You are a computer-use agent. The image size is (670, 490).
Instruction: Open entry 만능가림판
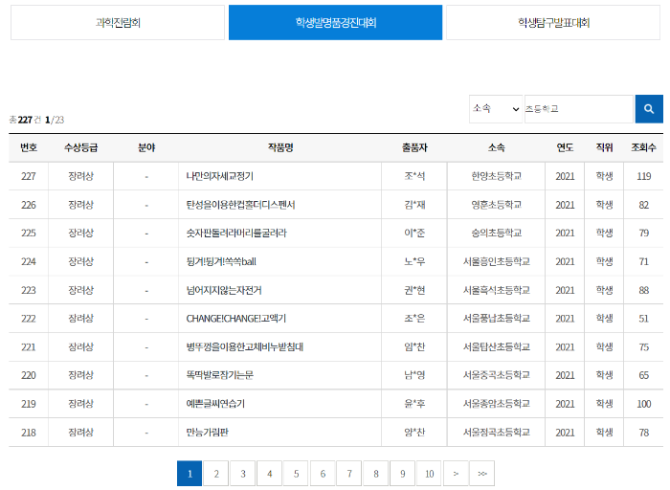(x=207, y=433)
